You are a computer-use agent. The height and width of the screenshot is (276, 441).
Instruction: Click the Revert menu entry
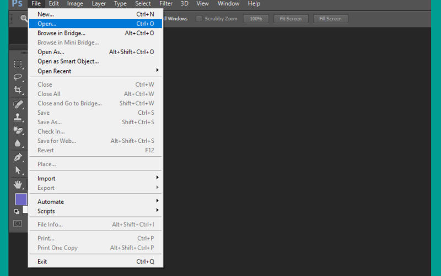coord(95,150)
